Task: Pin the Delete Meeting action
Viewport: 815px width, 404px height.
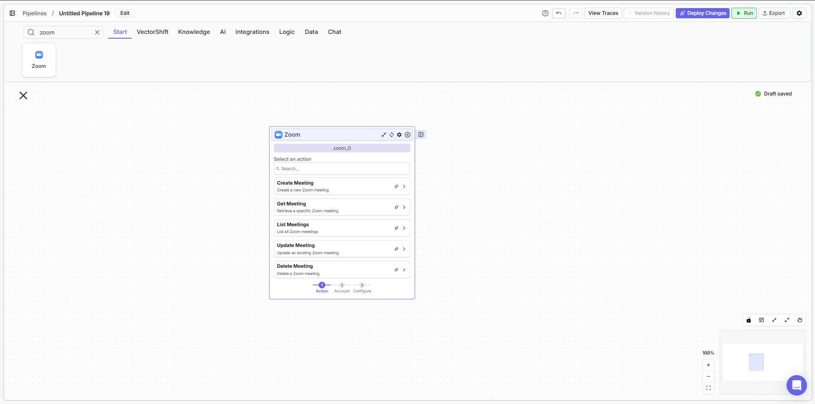Action: pyautogui.click(x=396, y=269)
